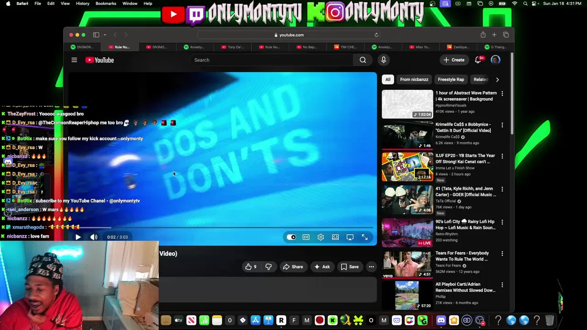587x330 pixels.
Task: Launch Apple TV from the Dock
Action: [178, 320]
